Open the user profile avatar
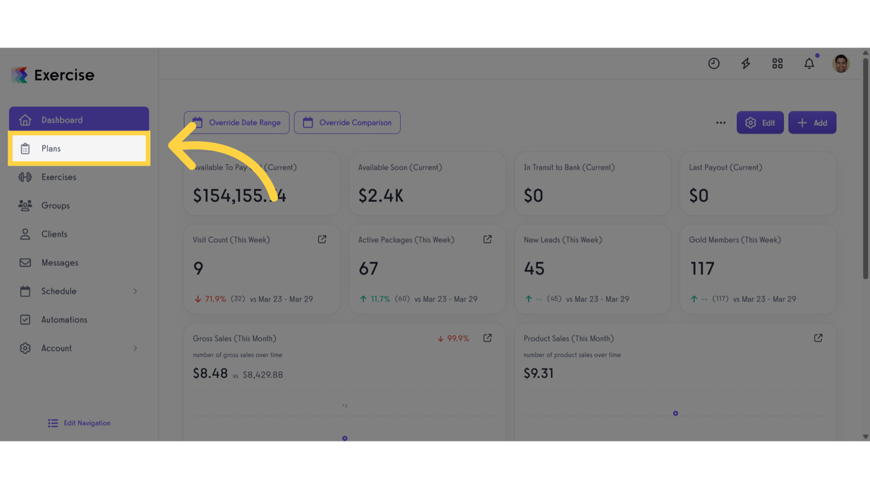The width and height of the screenshot is (870, 489). [x=841, y=64]
